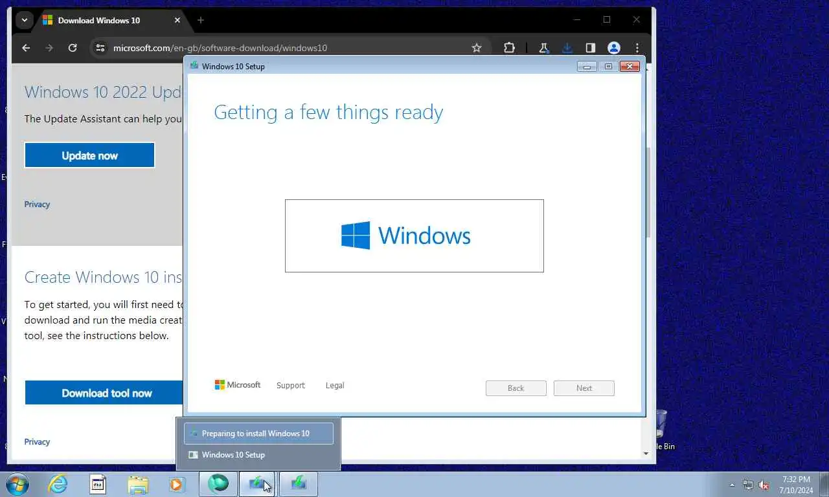Open network status tray icon
This screenshot has width=829, height=497.
tap(748, 485)
